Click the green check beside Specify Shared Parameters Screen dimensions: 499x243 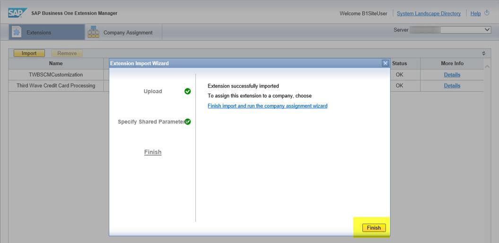click(x=187, y=121)
